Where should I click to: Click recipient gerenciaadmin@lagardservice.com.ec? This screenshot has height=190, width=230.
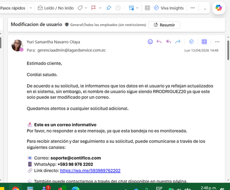point(72,50)
